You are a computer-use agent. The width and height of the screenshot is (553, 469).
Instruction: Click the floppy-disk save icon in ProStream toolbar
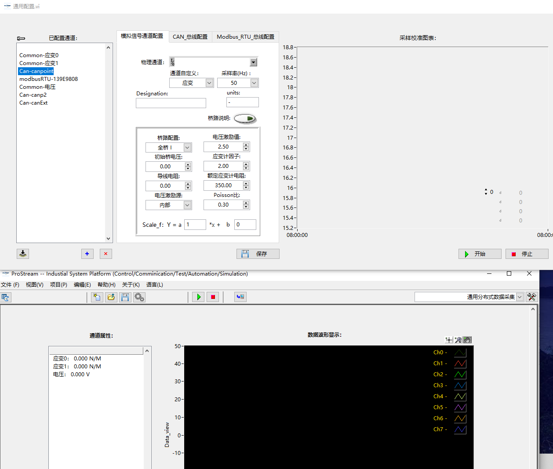[125, 297]
